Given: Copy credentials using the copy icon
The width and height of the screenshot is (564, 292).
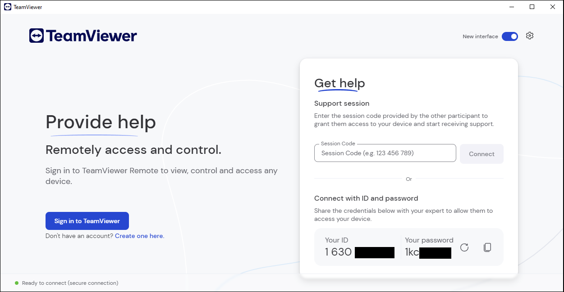Looking at the screenshot, I should [x=487, y=247].
